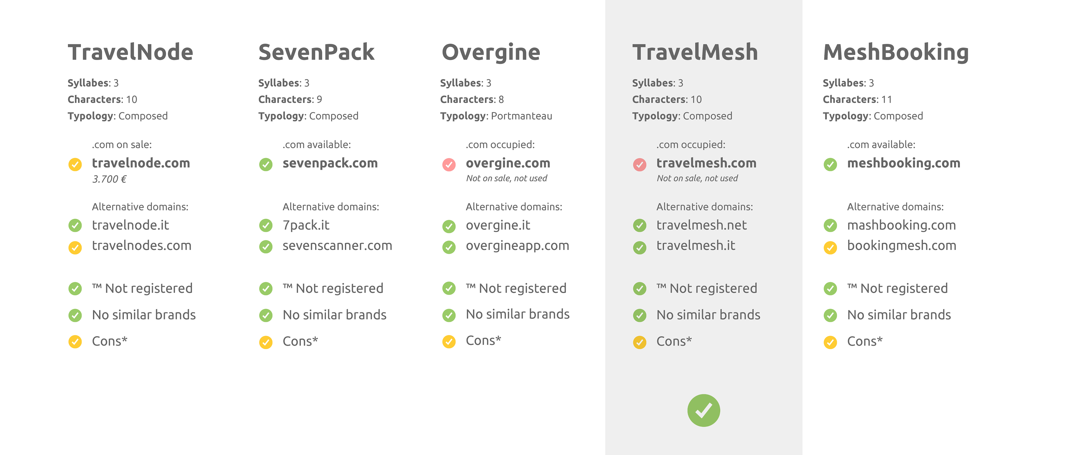The height and width of the screenshot is (455, 1081).
Task: Click yellow Cons icon in TravelMesh column
Action: click(x=640, y=342)
